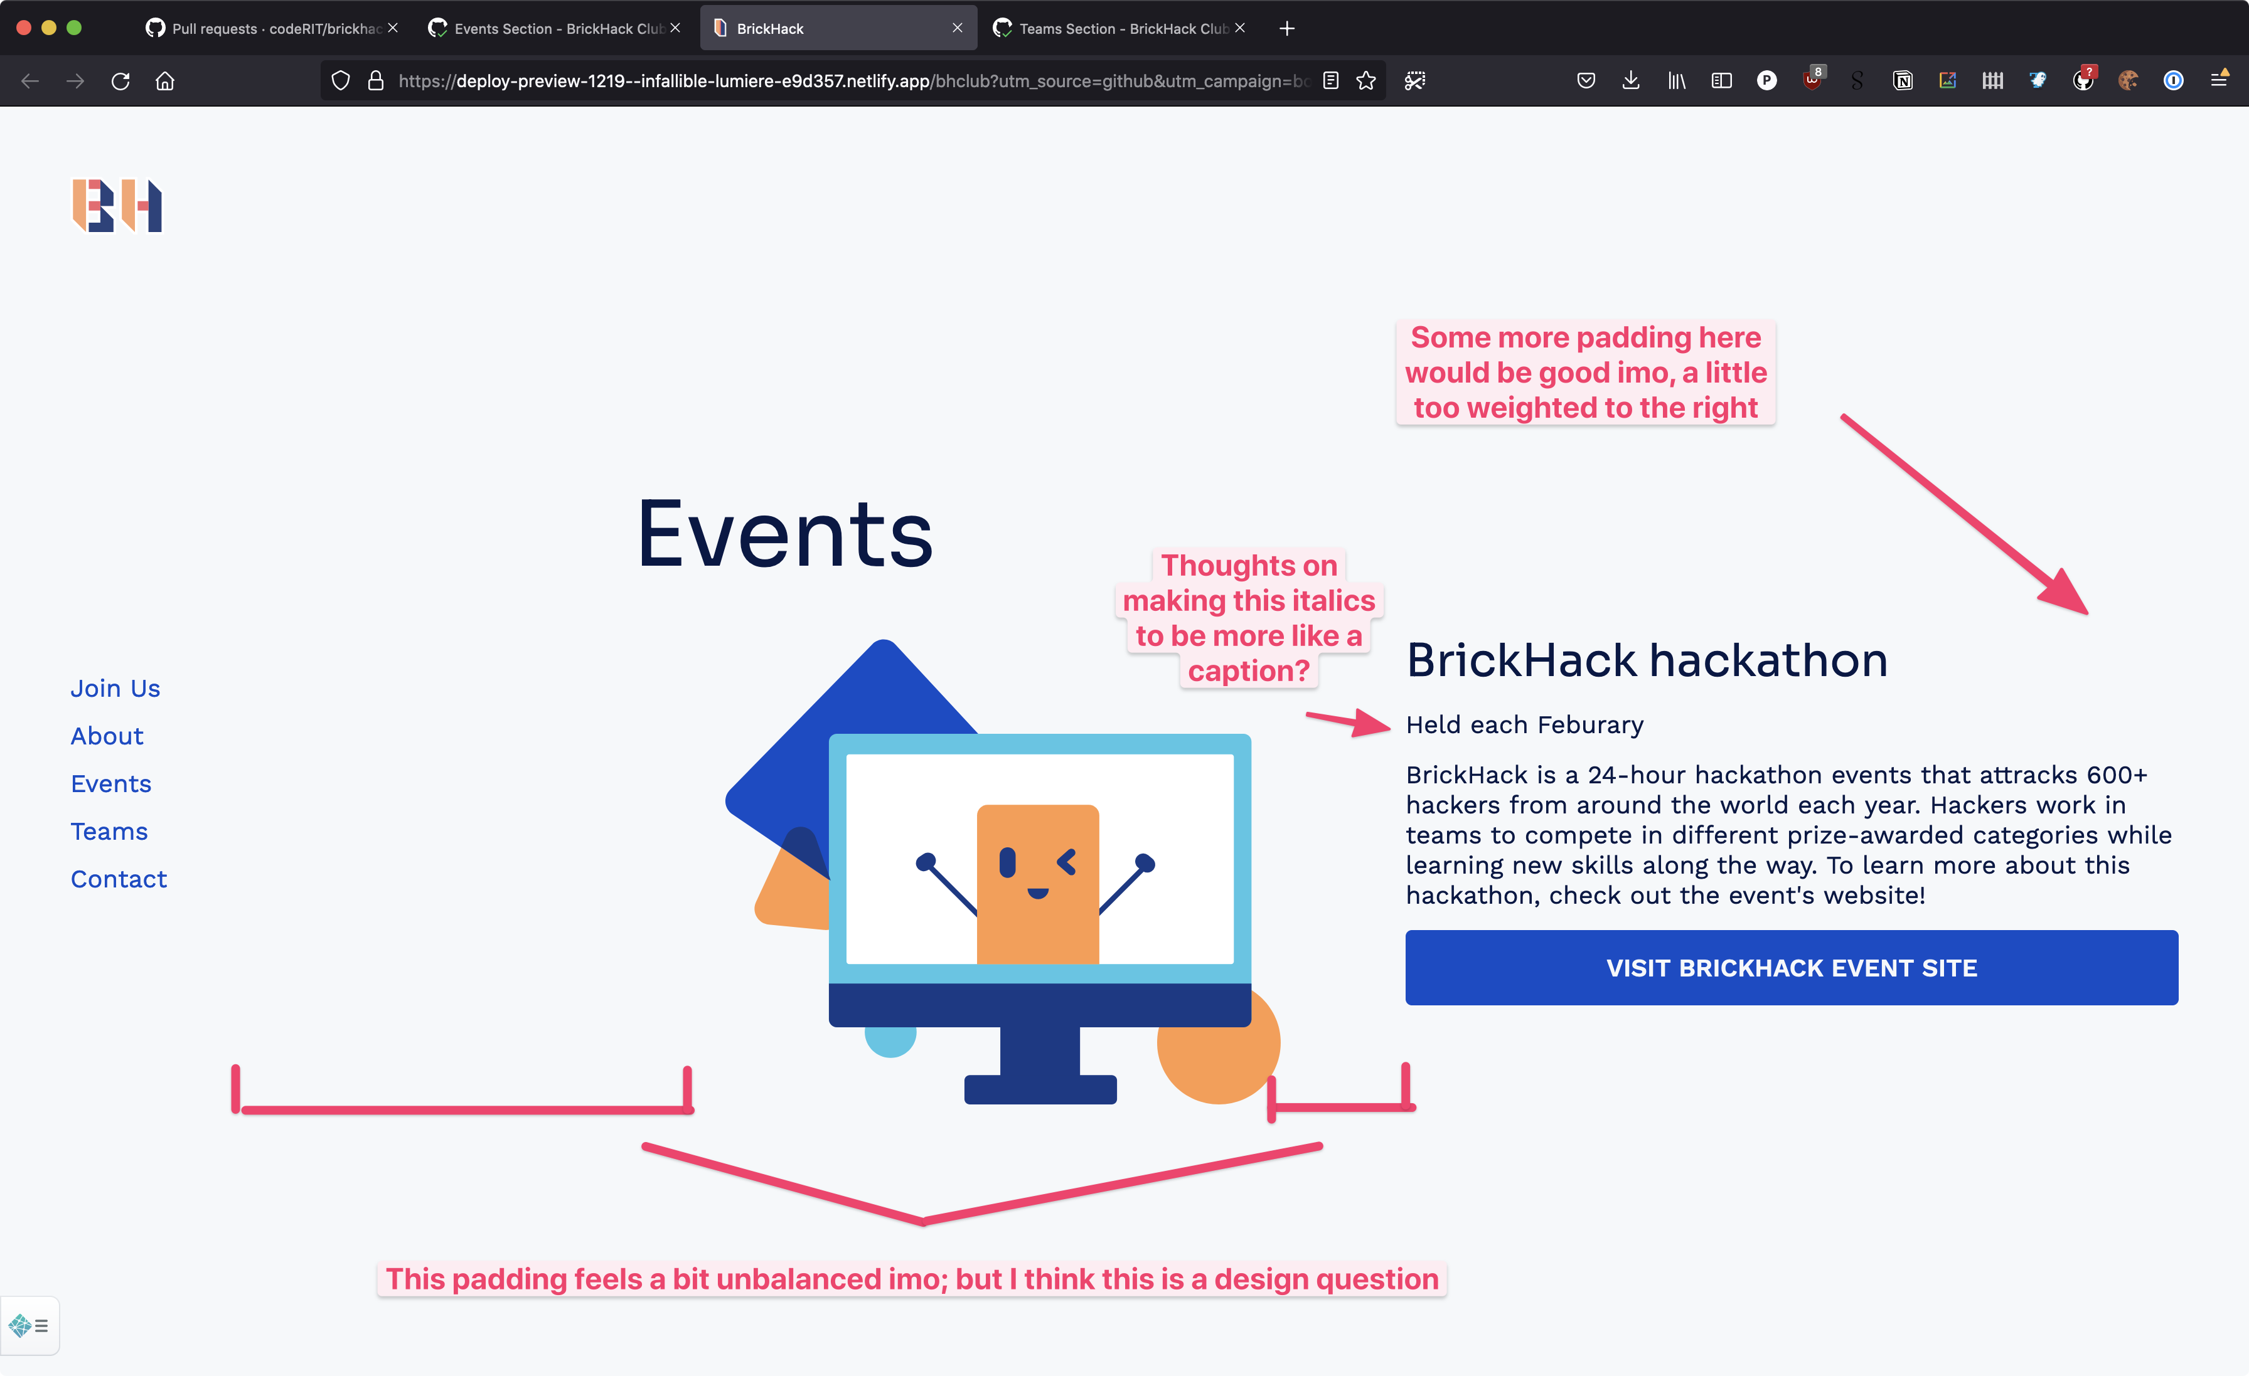
Task: Open the Downloads panel
Action: click(x=1631, y=81)
